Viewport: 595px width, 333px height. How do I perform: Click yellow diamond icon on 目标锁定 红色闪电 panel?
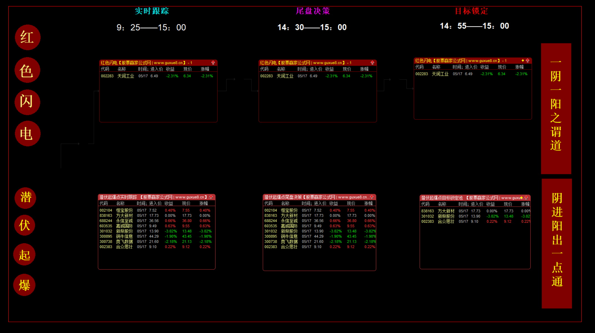(x=523, y=61)
